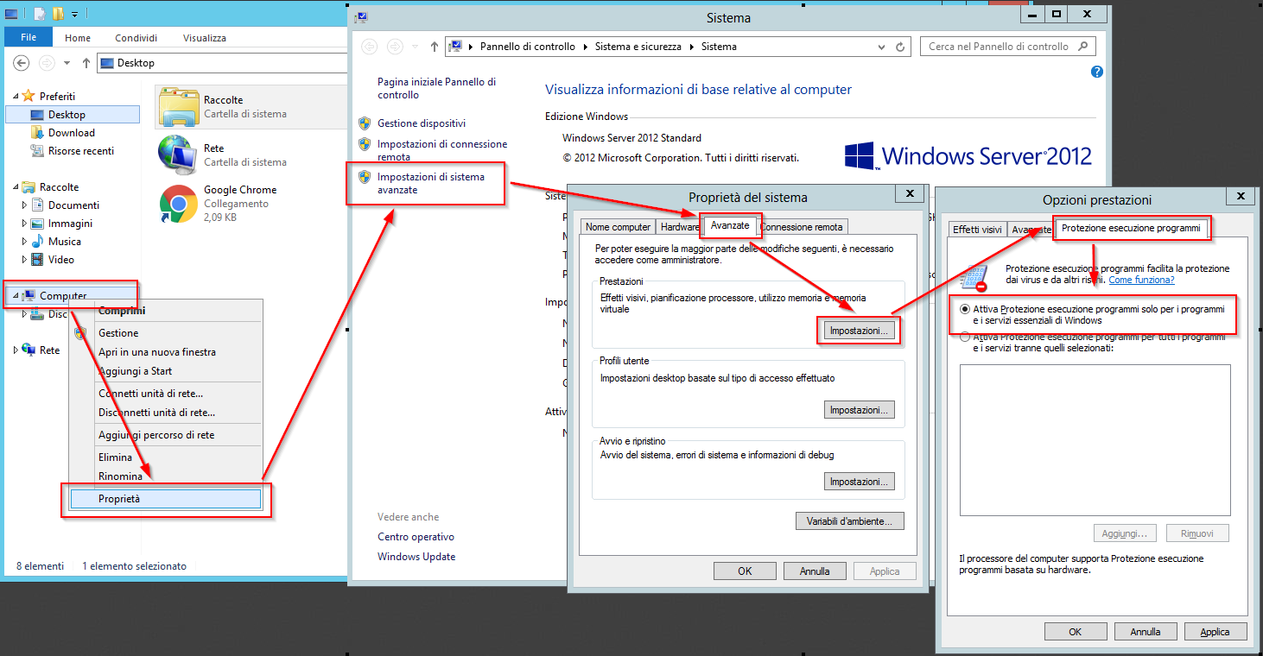Click the help question mark icon
The image size is (1263, 656).
[x=1095, y=71]
